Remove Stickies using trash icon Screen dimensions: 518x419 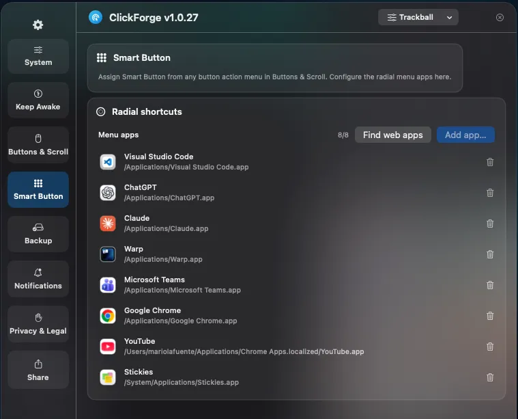pos(490,377)
